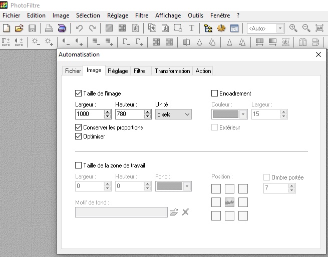Disable Conserver les proportions

click(78, 127)
